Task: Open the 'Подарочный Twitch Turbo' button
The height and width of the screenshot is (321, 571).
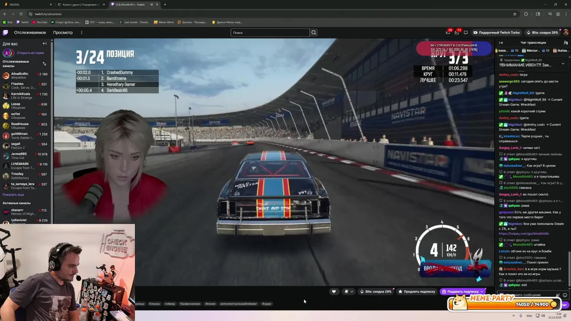Action: (497, 33)
